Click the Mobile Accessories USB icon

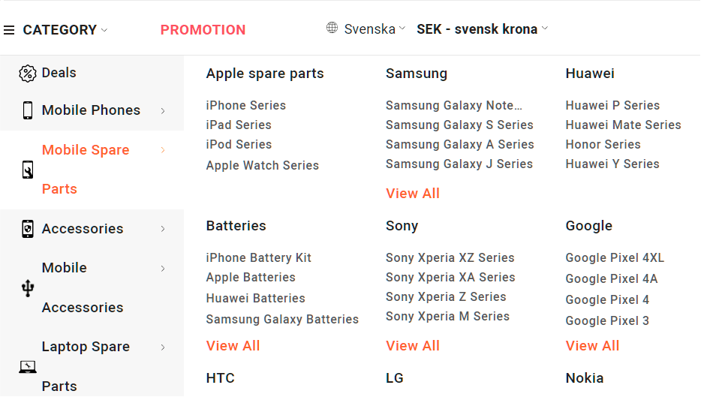(x=28, y=288)
